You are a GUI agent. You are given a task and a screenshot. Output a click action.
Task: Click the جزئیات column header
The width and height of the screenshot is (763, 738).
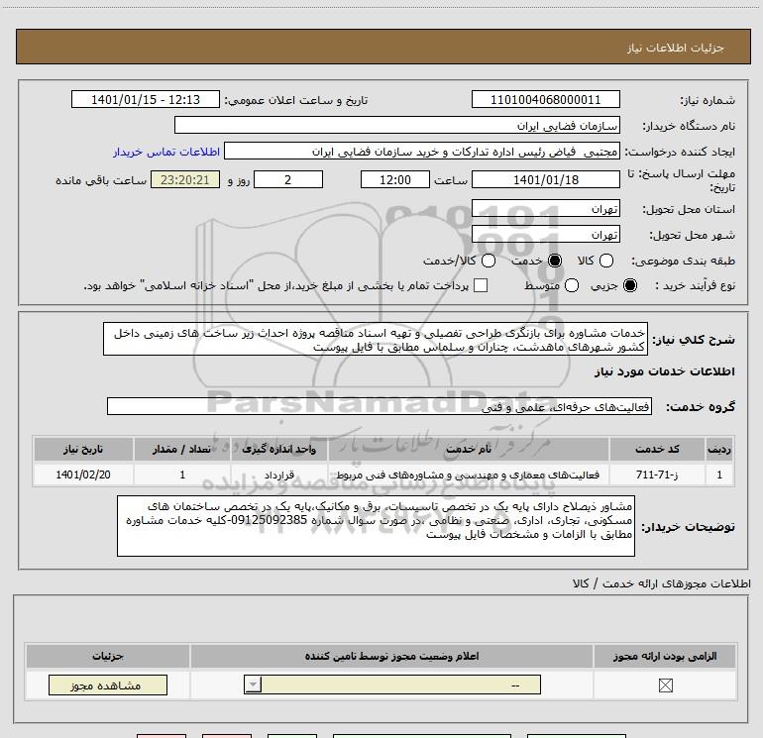tap(108, 656)
